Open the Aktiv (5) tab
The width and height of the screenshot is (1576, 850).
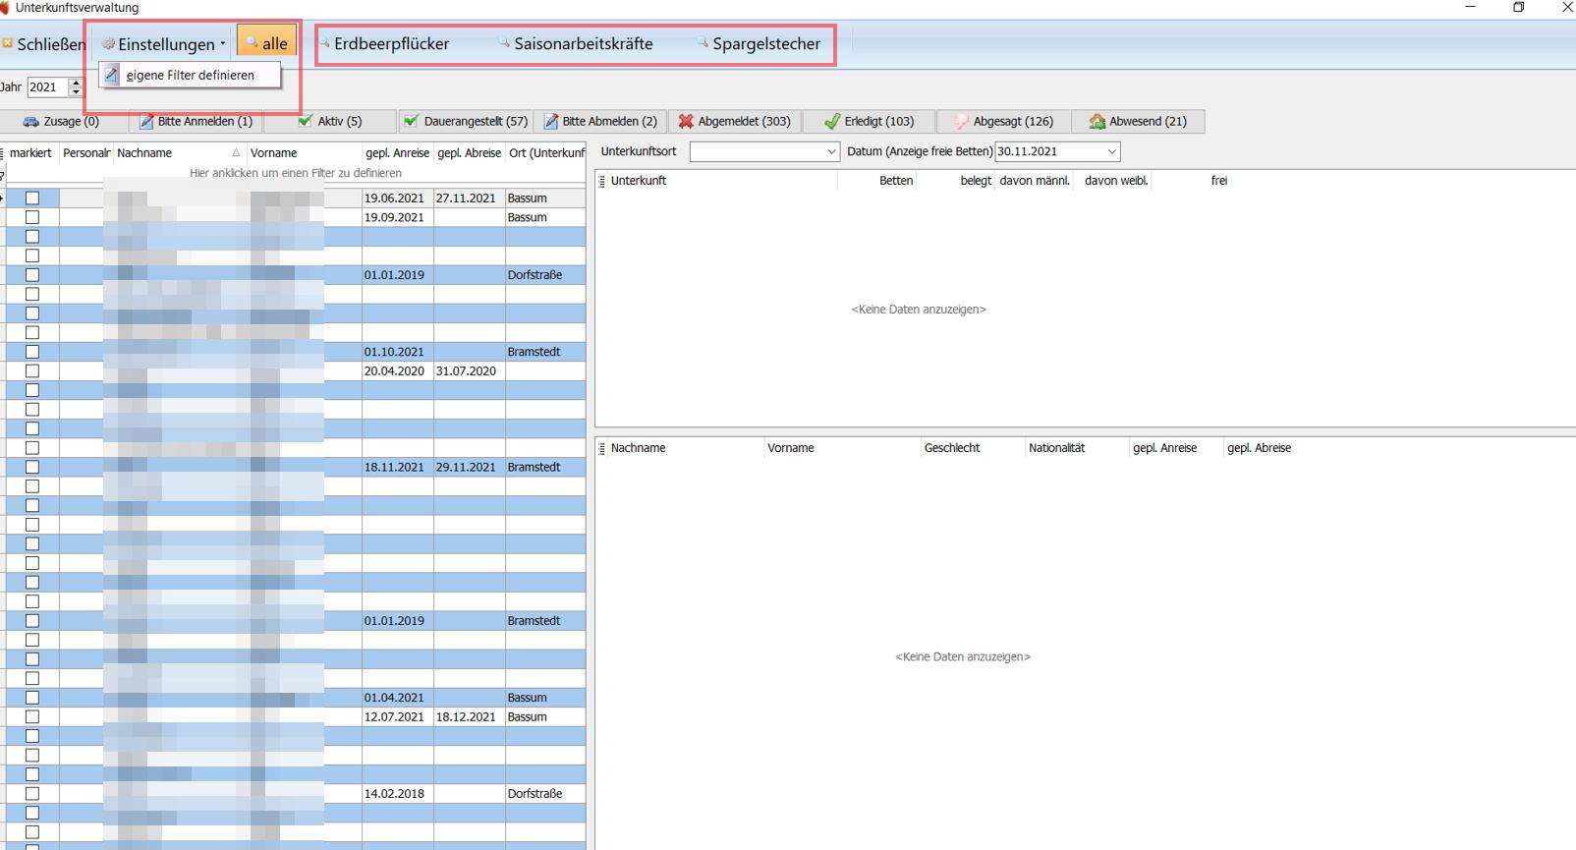(329, 121)
